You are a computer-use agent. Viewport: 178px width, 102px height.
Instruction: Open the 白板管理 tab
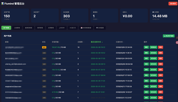(17, 28)
